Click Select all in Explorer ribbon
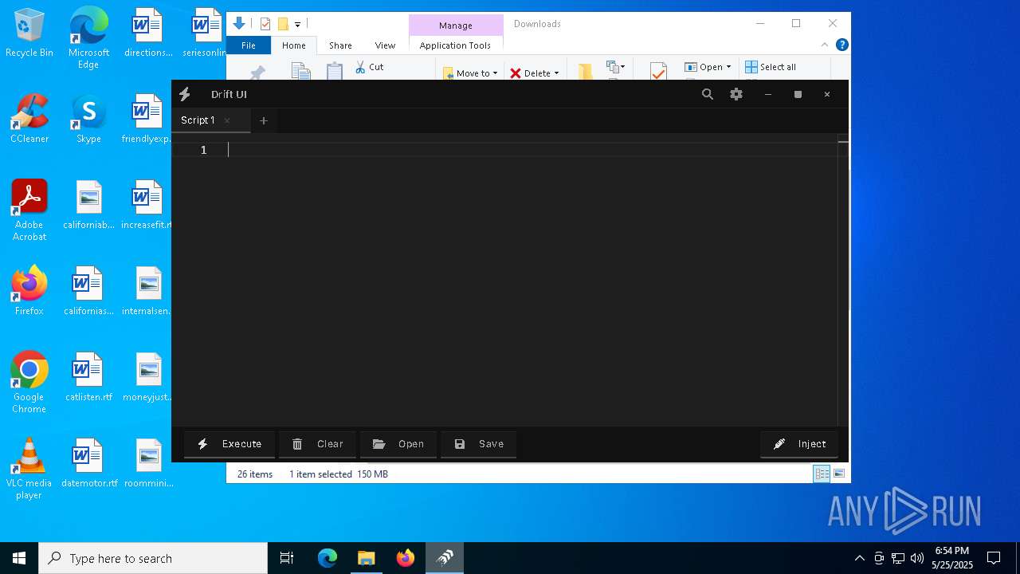This screenshot has width=1020, height=574. 771,67
